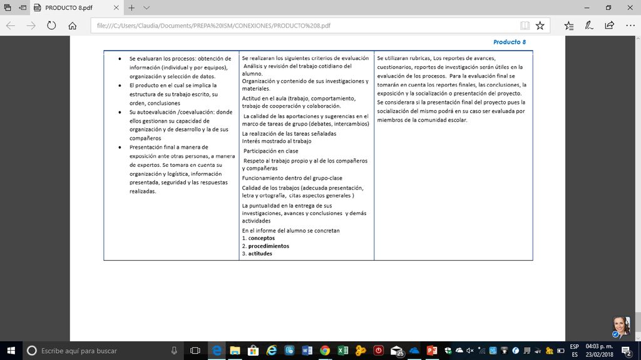Add this page to favorites

[x=540, y=25]
